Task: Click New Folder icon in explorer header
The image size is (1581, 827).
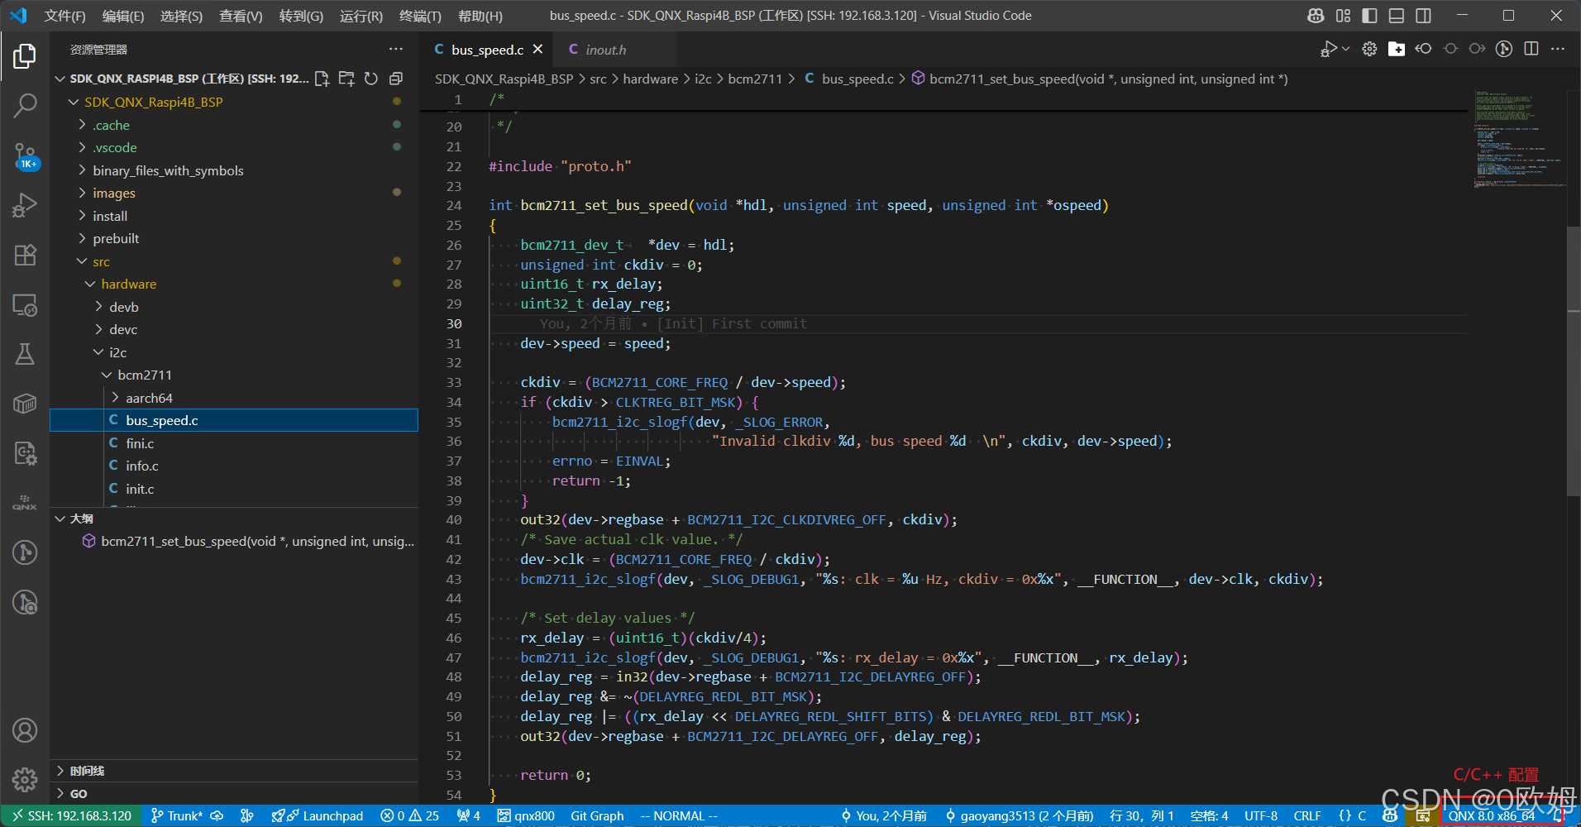Action: pyautogui.click(x=346, y=79)
